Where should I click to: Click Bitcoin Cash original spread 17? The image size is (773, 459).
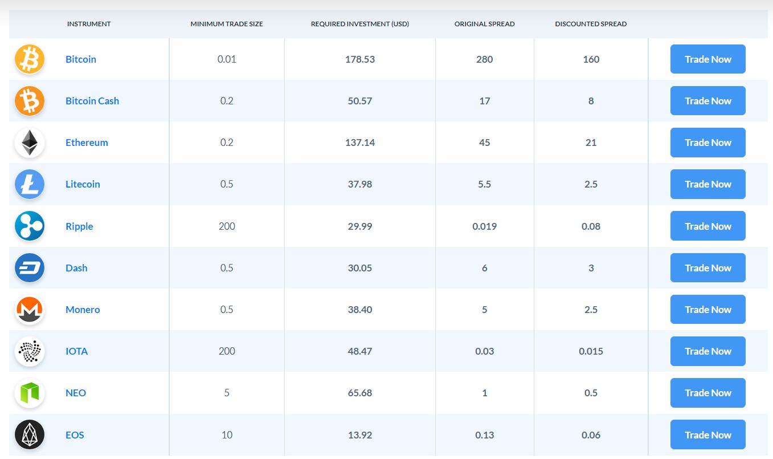click(x=485, y=101)
